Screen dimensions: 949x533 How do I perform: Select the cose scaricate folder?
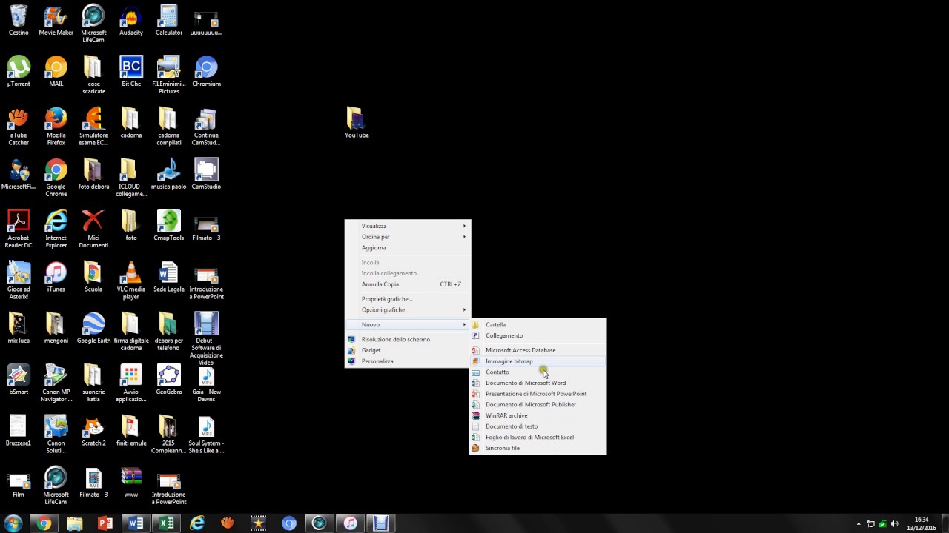(93, 76)
